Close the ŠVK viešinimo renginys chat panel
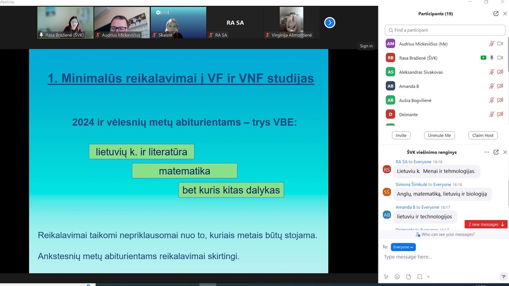Image resolution: width=509 pixels, height=286 pixels. pos(505,152)
